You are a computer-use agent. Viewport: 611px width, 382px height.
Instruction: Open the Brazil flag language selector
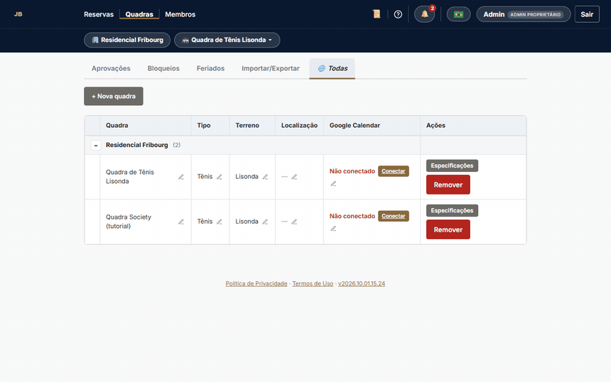tap(459, 14)
